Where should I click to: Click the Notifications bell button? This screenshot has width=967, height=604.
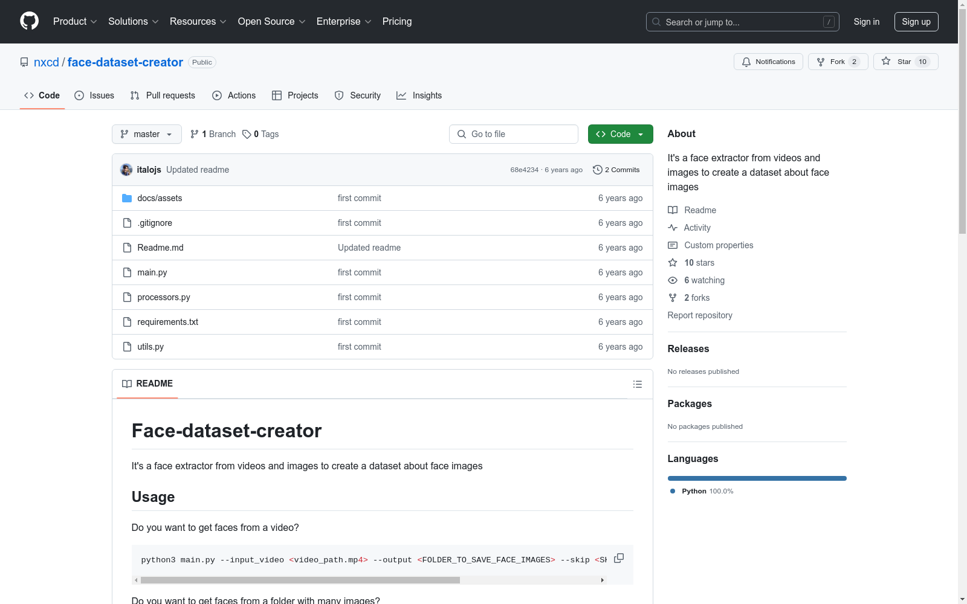point(768,62)
